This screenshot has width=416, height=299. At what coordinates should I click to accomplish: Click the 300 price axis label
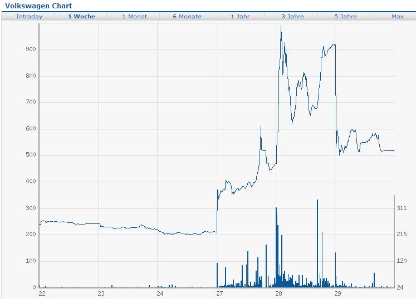[31, 208]
